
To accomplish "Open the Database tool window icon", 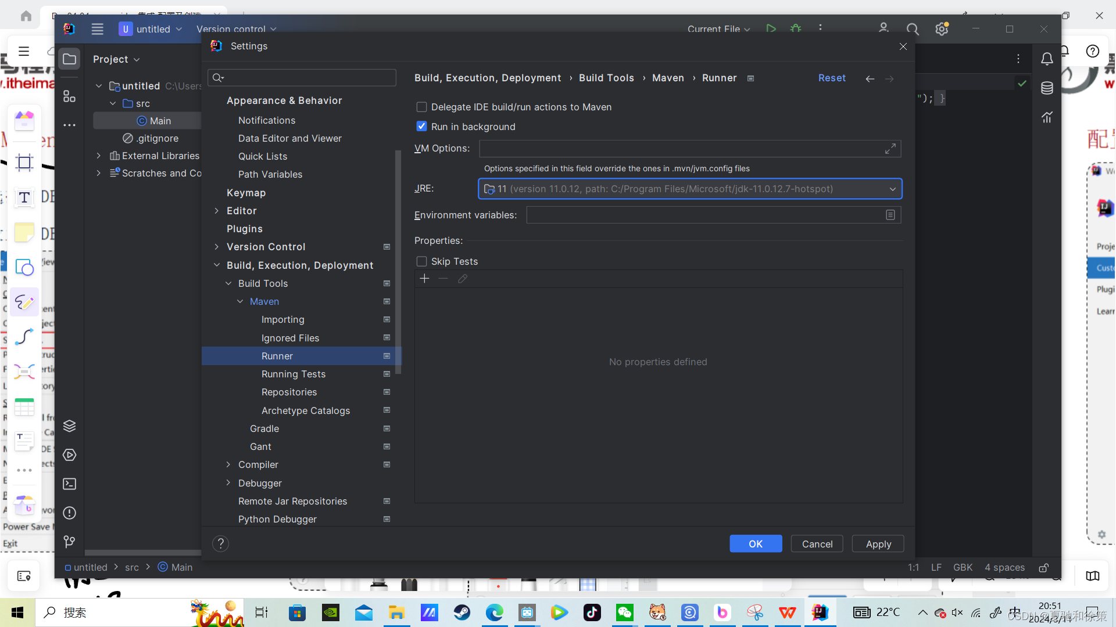I will [x=1047, y=88].
